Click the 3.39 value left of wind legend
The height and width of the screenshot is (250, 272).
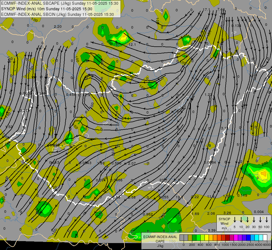tap(212, 230)
